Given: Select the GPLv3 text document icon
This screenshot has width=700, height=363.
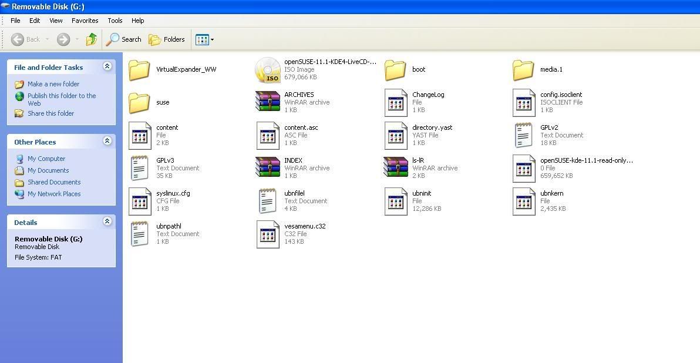Looking at the screenshot, I should [x=139, y=169].
